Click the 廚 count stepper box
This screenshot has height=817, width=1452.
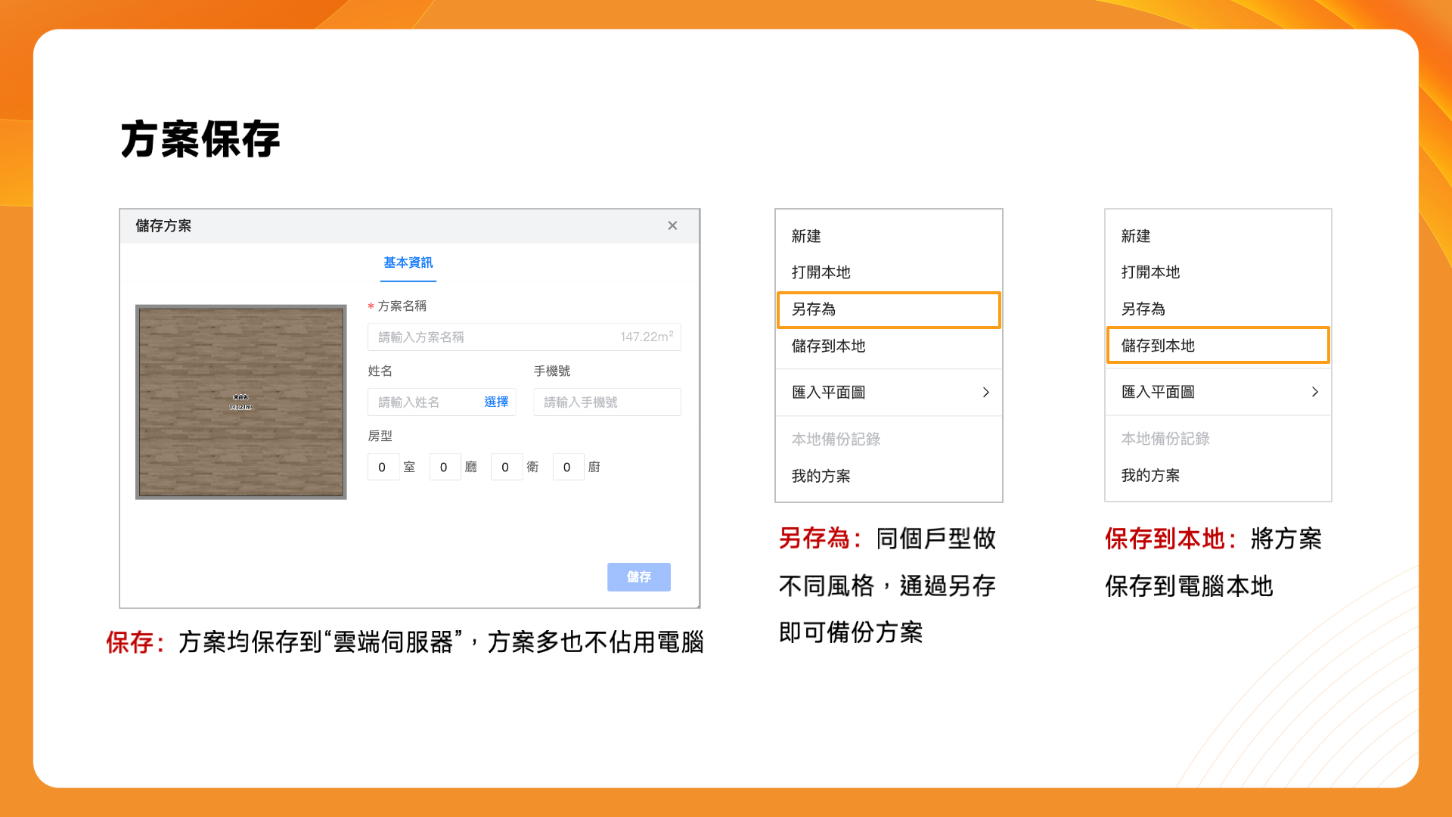point(567,468)
